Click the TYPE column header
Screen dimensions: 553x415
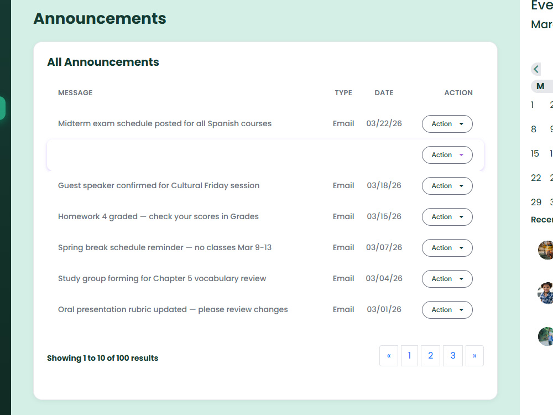pyautogui.click(x=343, y=93)
